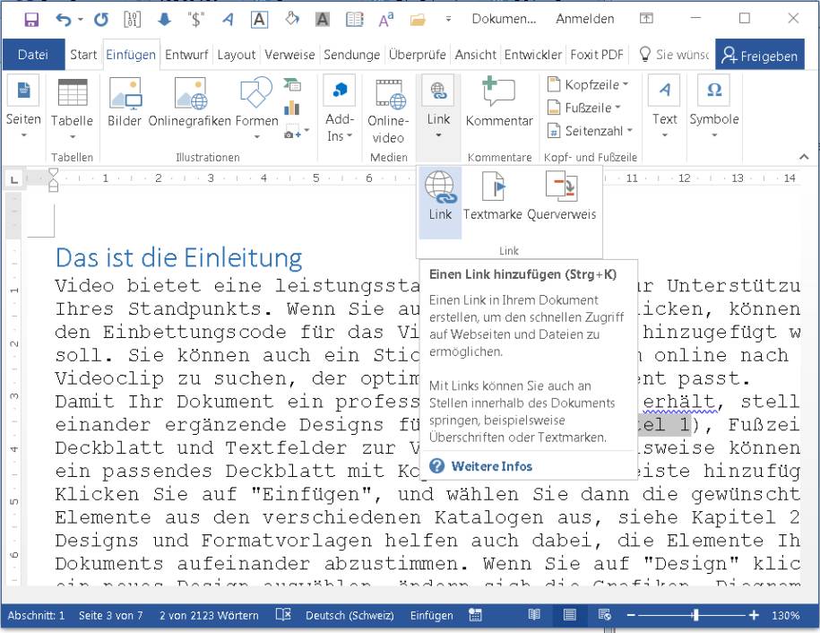820x633 pixels.
Task: Switch to Lesemodus in the status bar
Action: point(535,616)
